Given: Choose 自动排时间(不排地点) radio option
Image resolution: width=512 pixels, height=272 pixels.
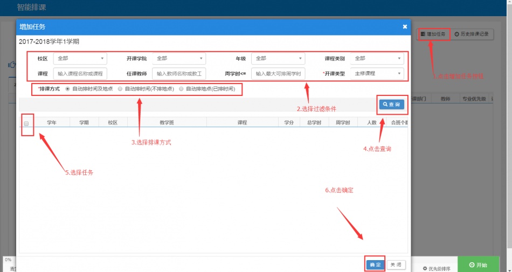Looking at the screenshot, I should coord(120,89).
